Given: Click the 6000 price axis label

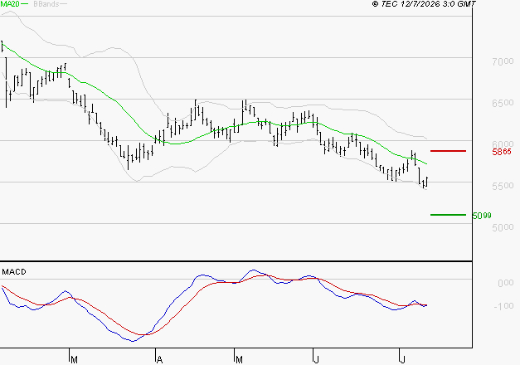Looking at the screenshot, I should pyautogui.click(x=503, y=144).
